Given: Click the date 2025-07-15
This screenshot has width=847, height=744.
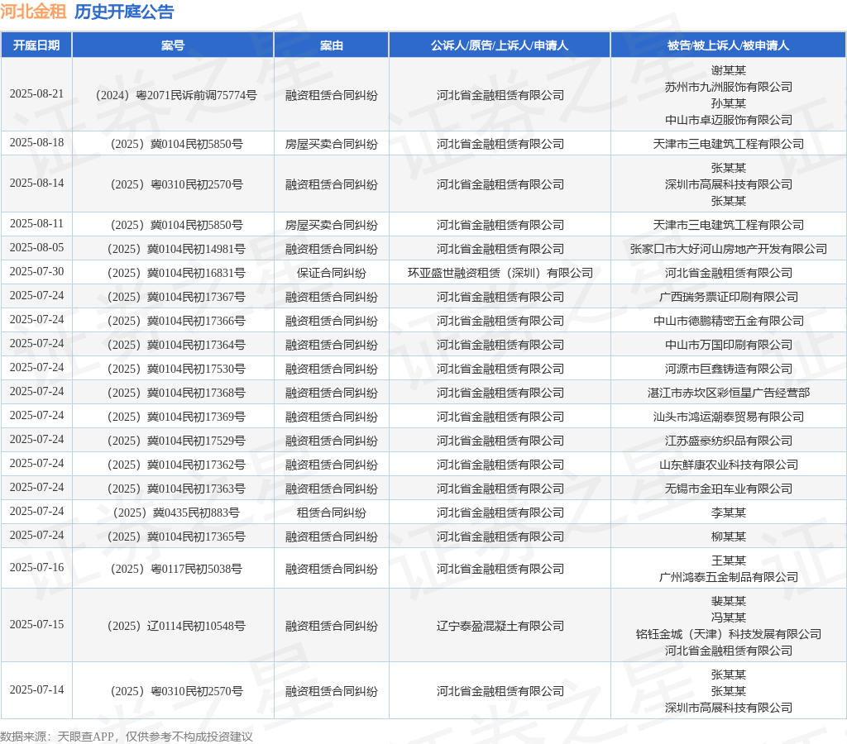Looking at the screenshot, I should pyautogui.click(x=36, y=625).
